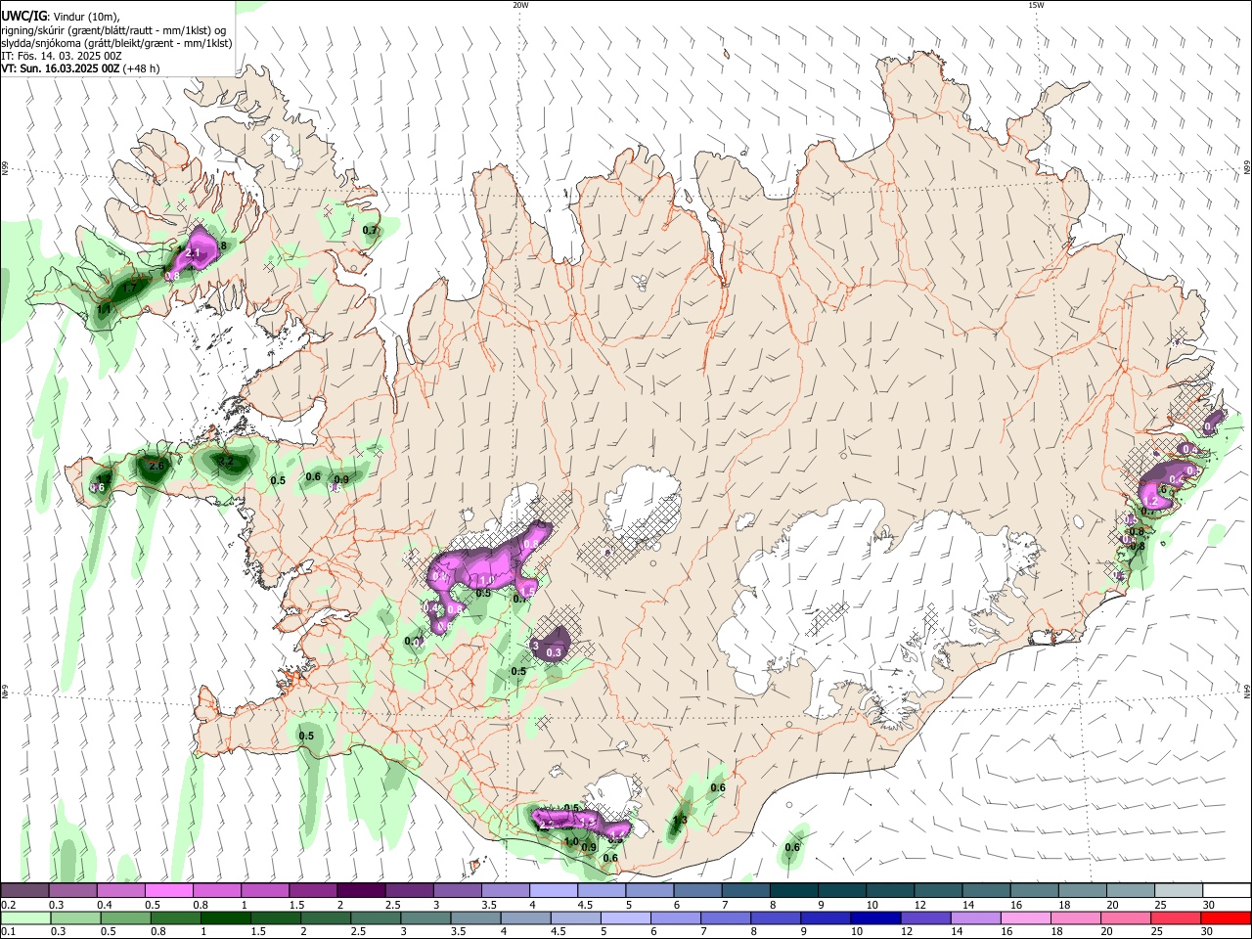Click the bright red swatch above 30, lower legend row
The height and width of the screenshot is (939, 1252).
1227,917
